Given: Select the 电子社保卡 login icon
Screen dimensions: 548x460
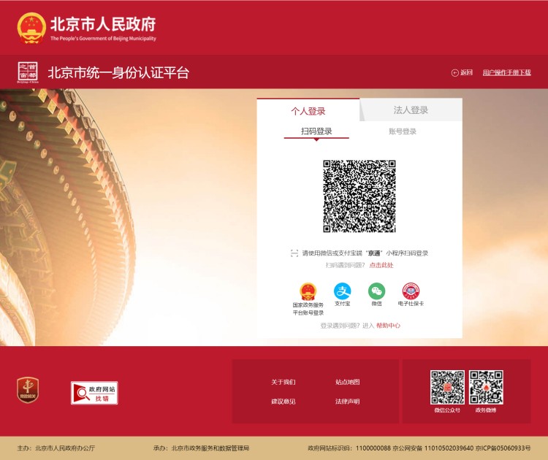Looking at the screenshot, I should pyautogui.click(x=411, y=291).
